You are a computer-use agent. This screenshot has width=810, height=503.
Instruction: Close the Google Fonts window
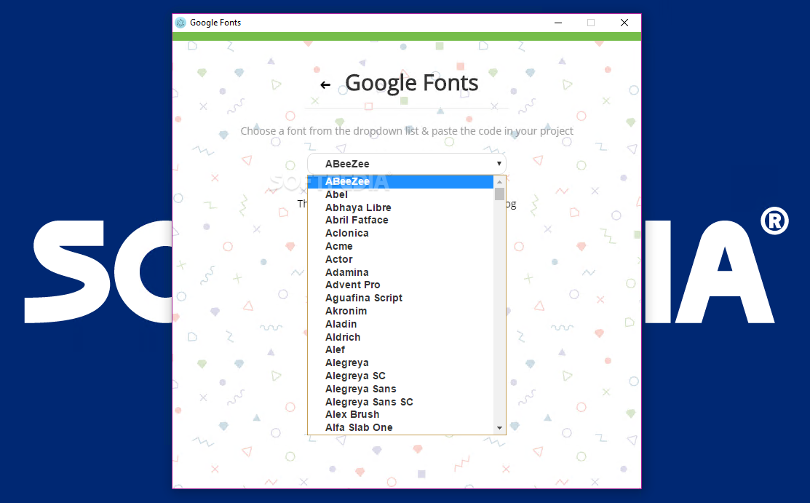pyautogui.click(x=624, y=23)
